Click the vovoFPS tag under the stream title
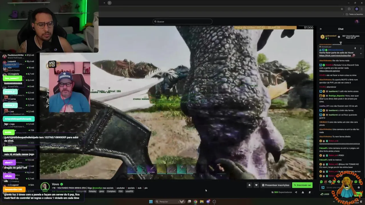The height and width of the screenshot is (205, 365). 129,191
